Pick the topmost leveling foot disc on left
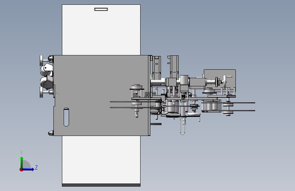This screenshot has width=295, height=191. point(42,61)
